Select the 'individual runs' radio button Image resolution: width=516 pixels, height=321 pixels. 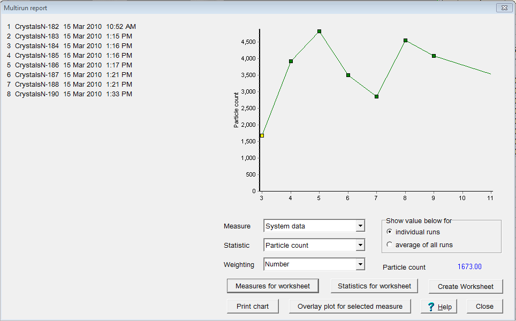pyautogui.click(x=389, y=232)
